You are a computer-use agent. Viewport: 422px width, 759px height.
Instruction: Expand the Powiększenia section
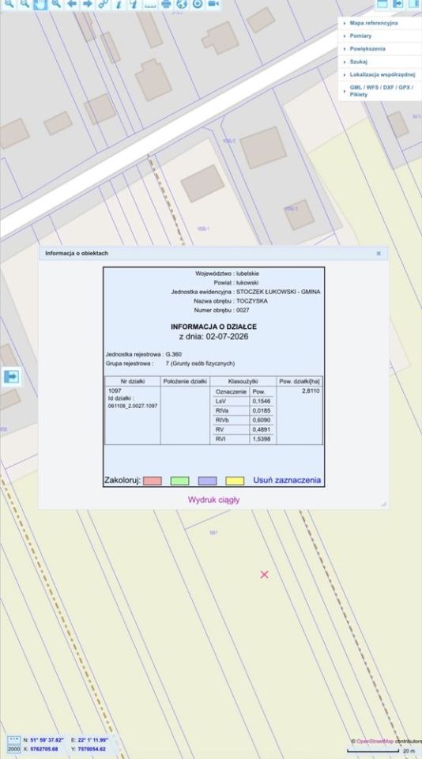(367, 49)
